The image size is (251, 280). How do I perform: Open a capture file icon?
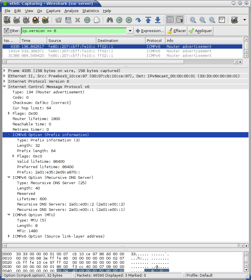pyautogui.click(x=59, y=20)
